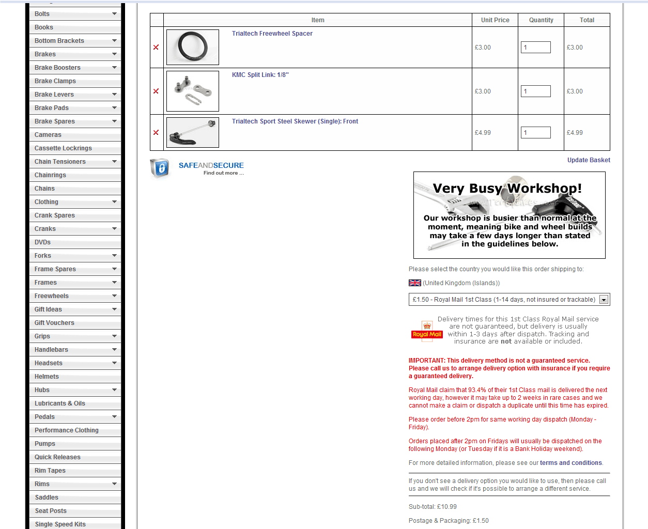This screenshot has width=648, height=529.
Task: Edit quantity field for Trialtech Steel Skewer
Action: pos(536,133)
